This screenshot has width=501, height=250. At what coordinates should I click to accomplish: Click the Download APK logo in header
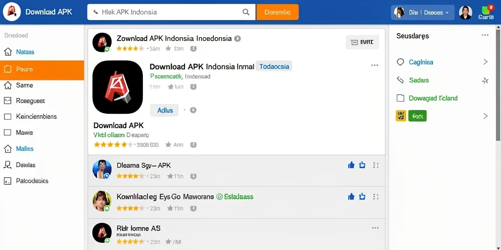[x=12, y=12]
